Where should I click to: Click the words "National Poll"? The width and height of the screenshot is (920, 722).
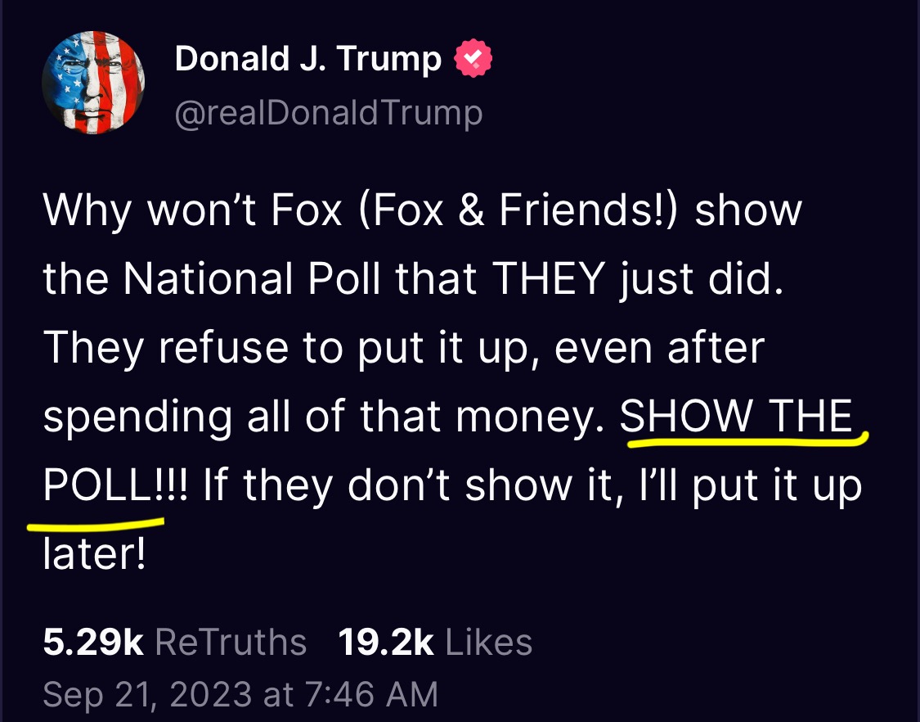click(254, 280)
